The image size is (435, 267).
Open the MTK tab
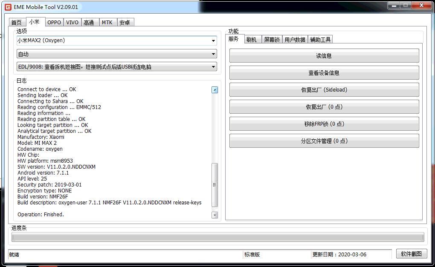[x=107, y=23]
